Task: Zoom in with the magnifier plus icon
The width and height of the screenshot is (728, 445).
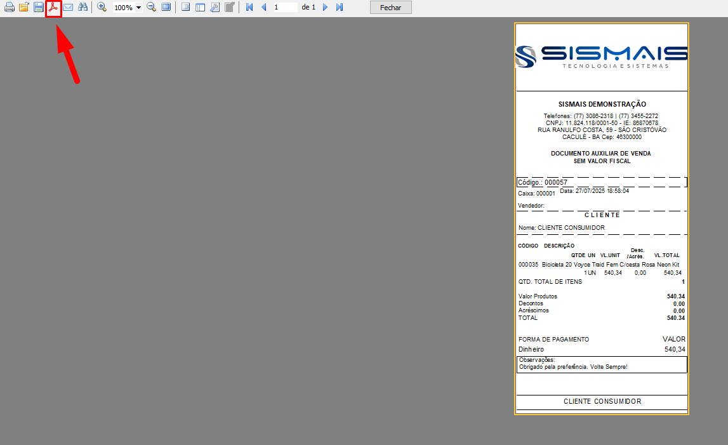Action: point(102,8)
